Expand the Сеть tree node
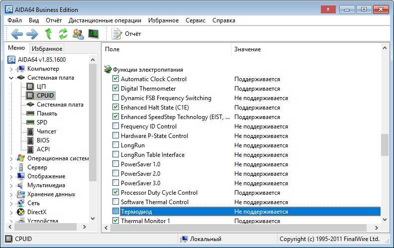Image resolution: width=394 pixels, height=248 pixels. click(x=11, y=204)
